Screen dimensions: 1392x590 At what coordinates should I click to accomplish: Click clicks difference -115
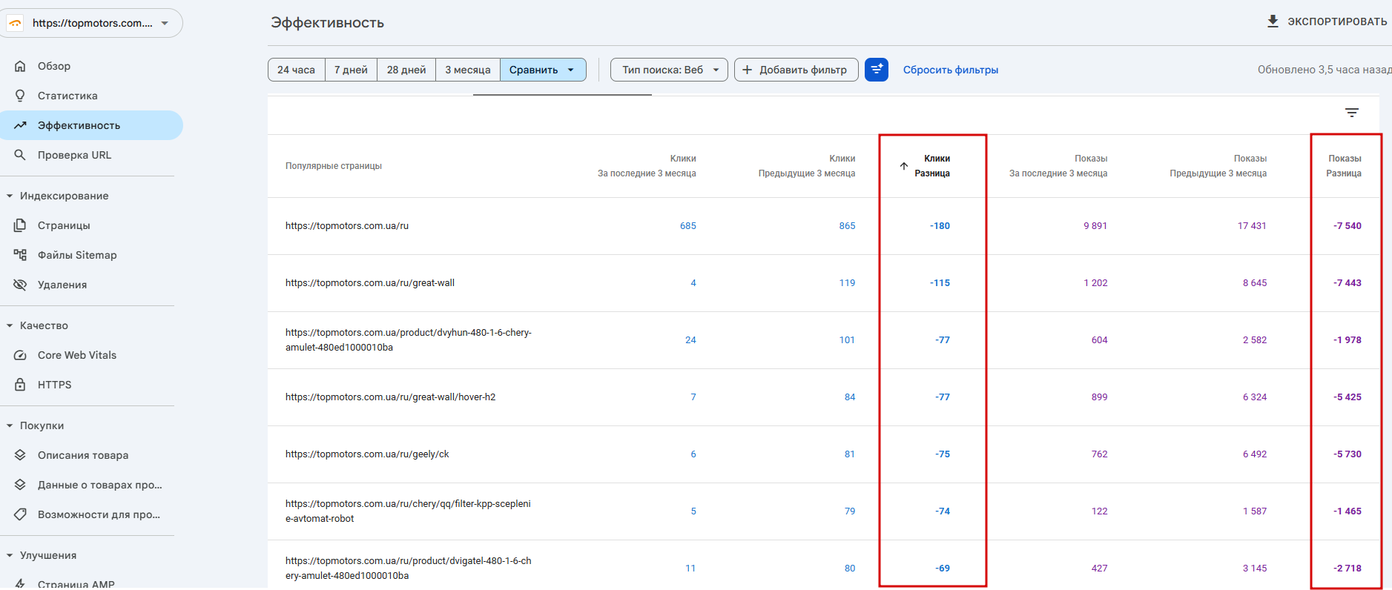940,283
